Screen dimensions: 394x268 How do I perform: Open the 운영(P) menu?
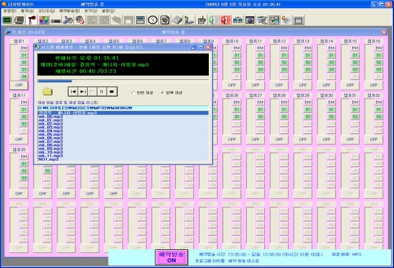tap(9, 11)
